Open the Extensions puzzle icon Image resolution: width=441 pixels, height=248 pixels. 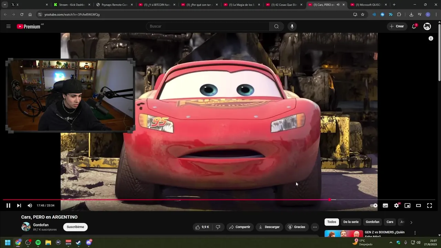point(399,14)
